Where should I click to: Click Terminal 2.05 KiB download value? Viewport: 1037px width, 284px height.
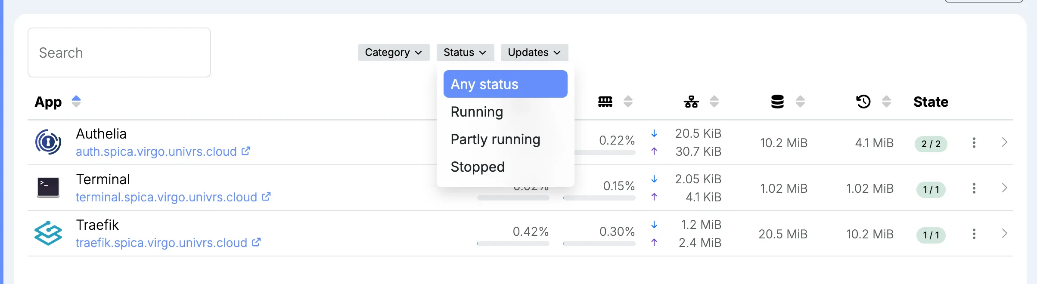tap(698, 179)
